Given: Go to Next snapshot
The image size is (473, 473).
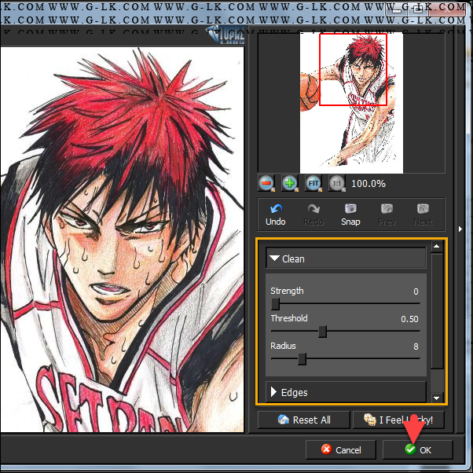Looking at the screenshot, I should point(423,215).
